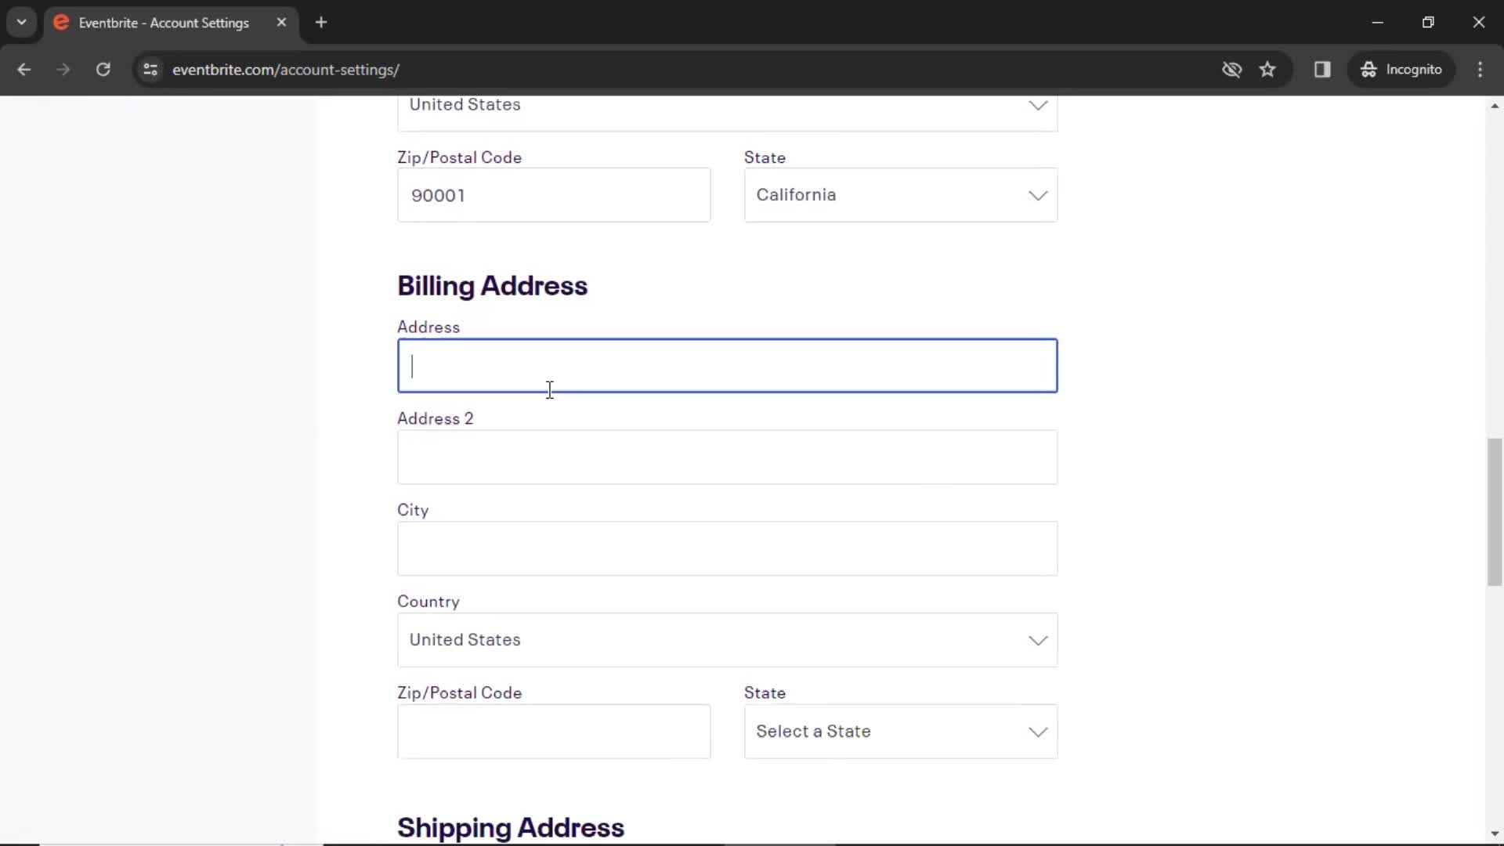Click the page reload icon
Image resolution: width=1504 pixels, height=846 pixels.
(x=103, y=69)
